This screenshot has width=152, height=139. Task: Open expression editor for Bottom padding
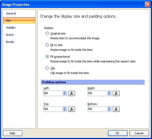pos(116,109)
